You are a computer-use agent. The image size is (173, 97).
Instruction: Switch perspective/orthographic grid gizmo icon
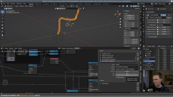(x=120, y=27)
